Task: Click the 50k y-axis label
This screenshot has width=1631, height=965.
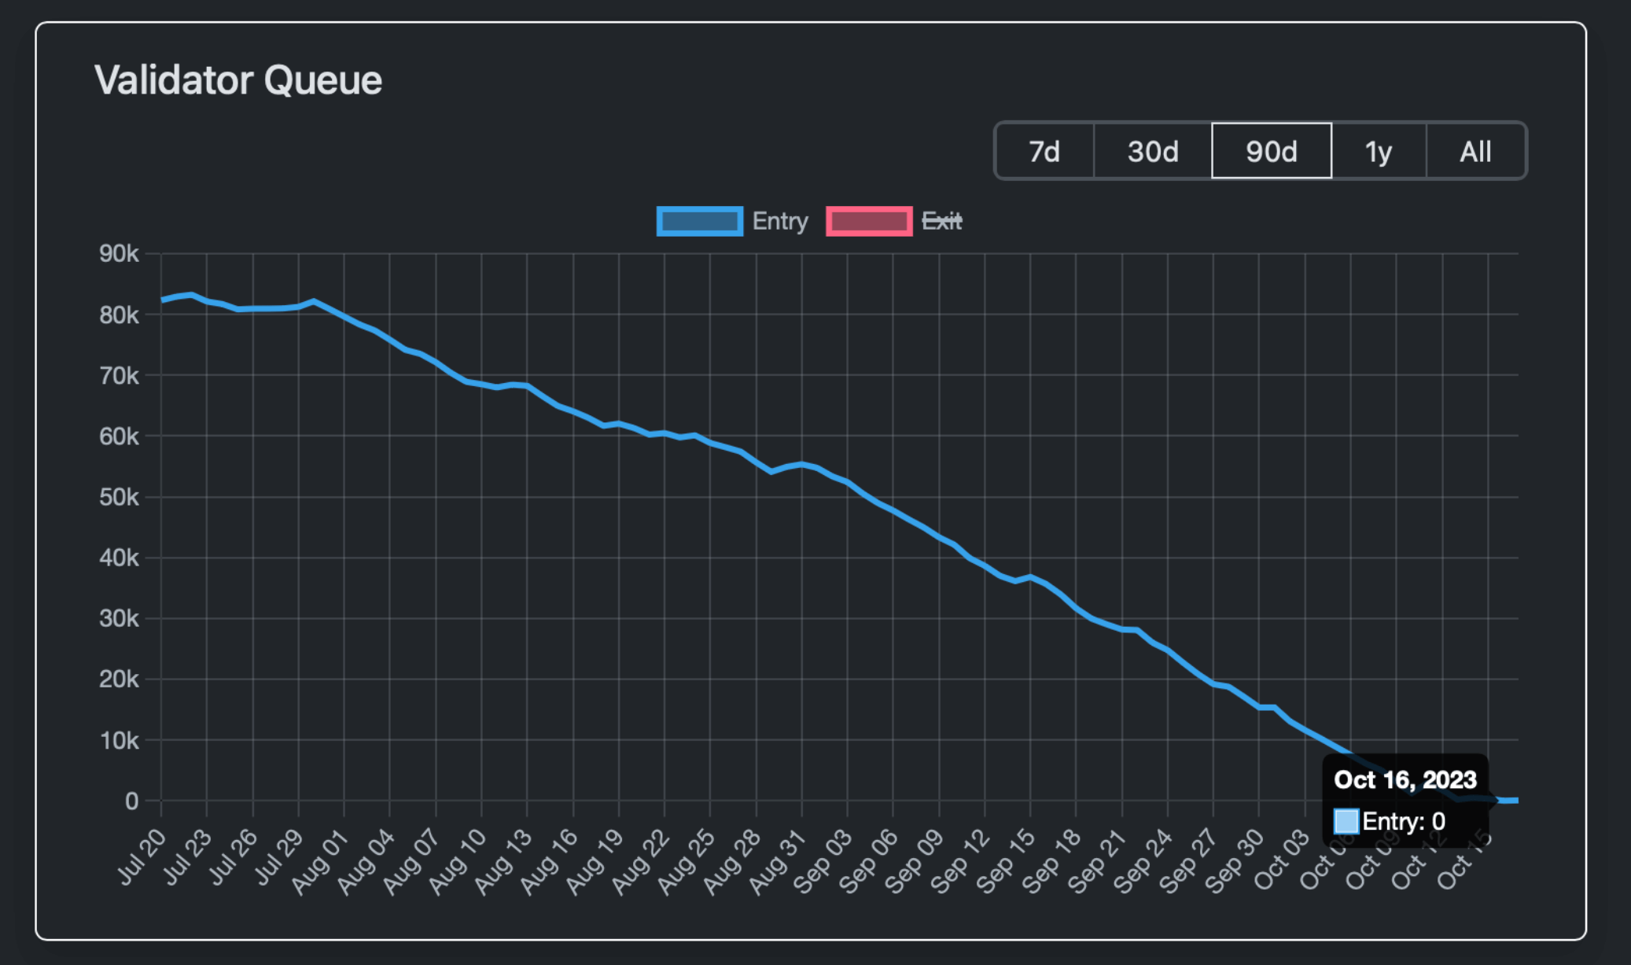Action: click(x=119, y=497)
